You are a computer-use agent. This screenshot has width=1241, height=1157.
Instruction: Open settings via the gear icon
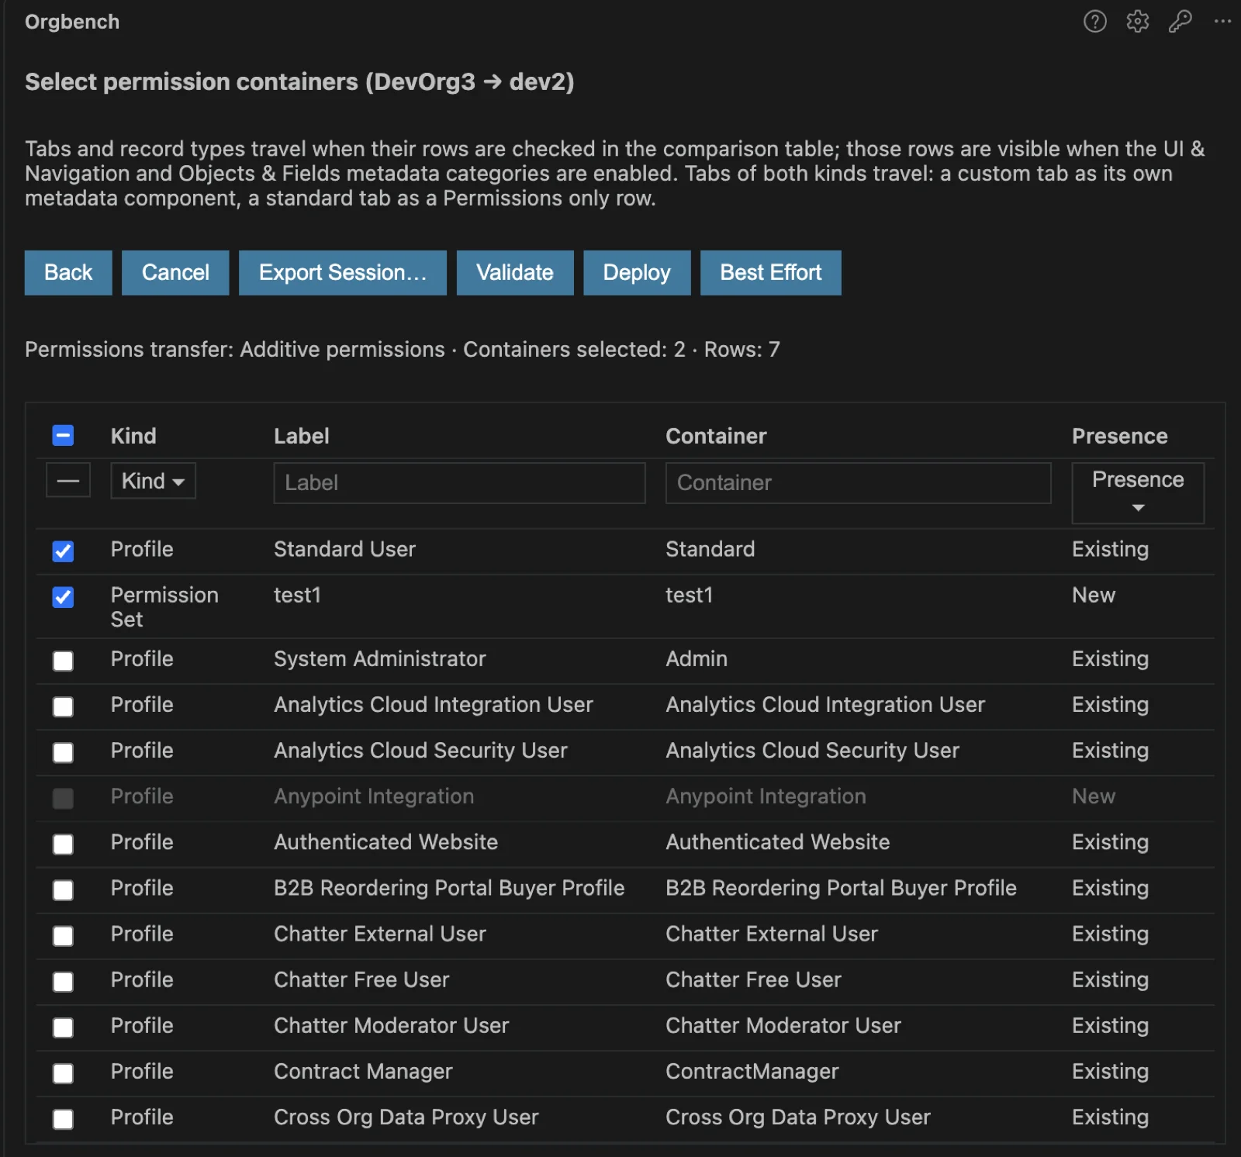point(1137,22)
